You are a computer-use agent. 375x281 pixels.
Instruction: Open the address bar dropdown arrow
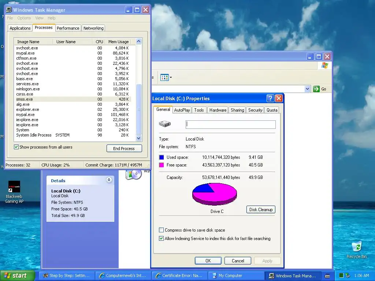coord(308,89)
